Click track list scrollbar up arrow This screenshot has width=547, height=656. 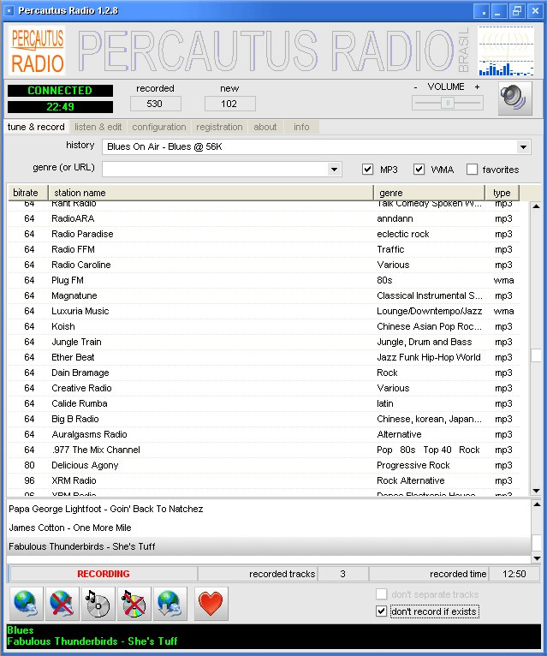tap(537, 504)
